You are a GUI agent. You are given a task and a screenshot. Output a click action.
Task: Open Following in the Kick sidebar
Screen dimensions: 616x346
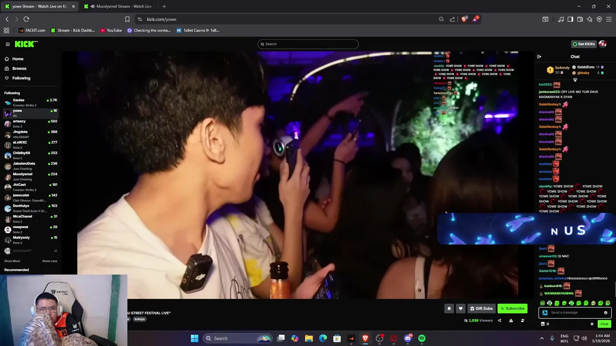[21, 78]
